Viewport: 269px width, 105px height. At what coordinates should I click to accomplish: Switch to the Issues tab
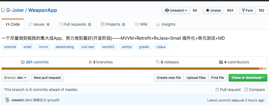point(39,24)
